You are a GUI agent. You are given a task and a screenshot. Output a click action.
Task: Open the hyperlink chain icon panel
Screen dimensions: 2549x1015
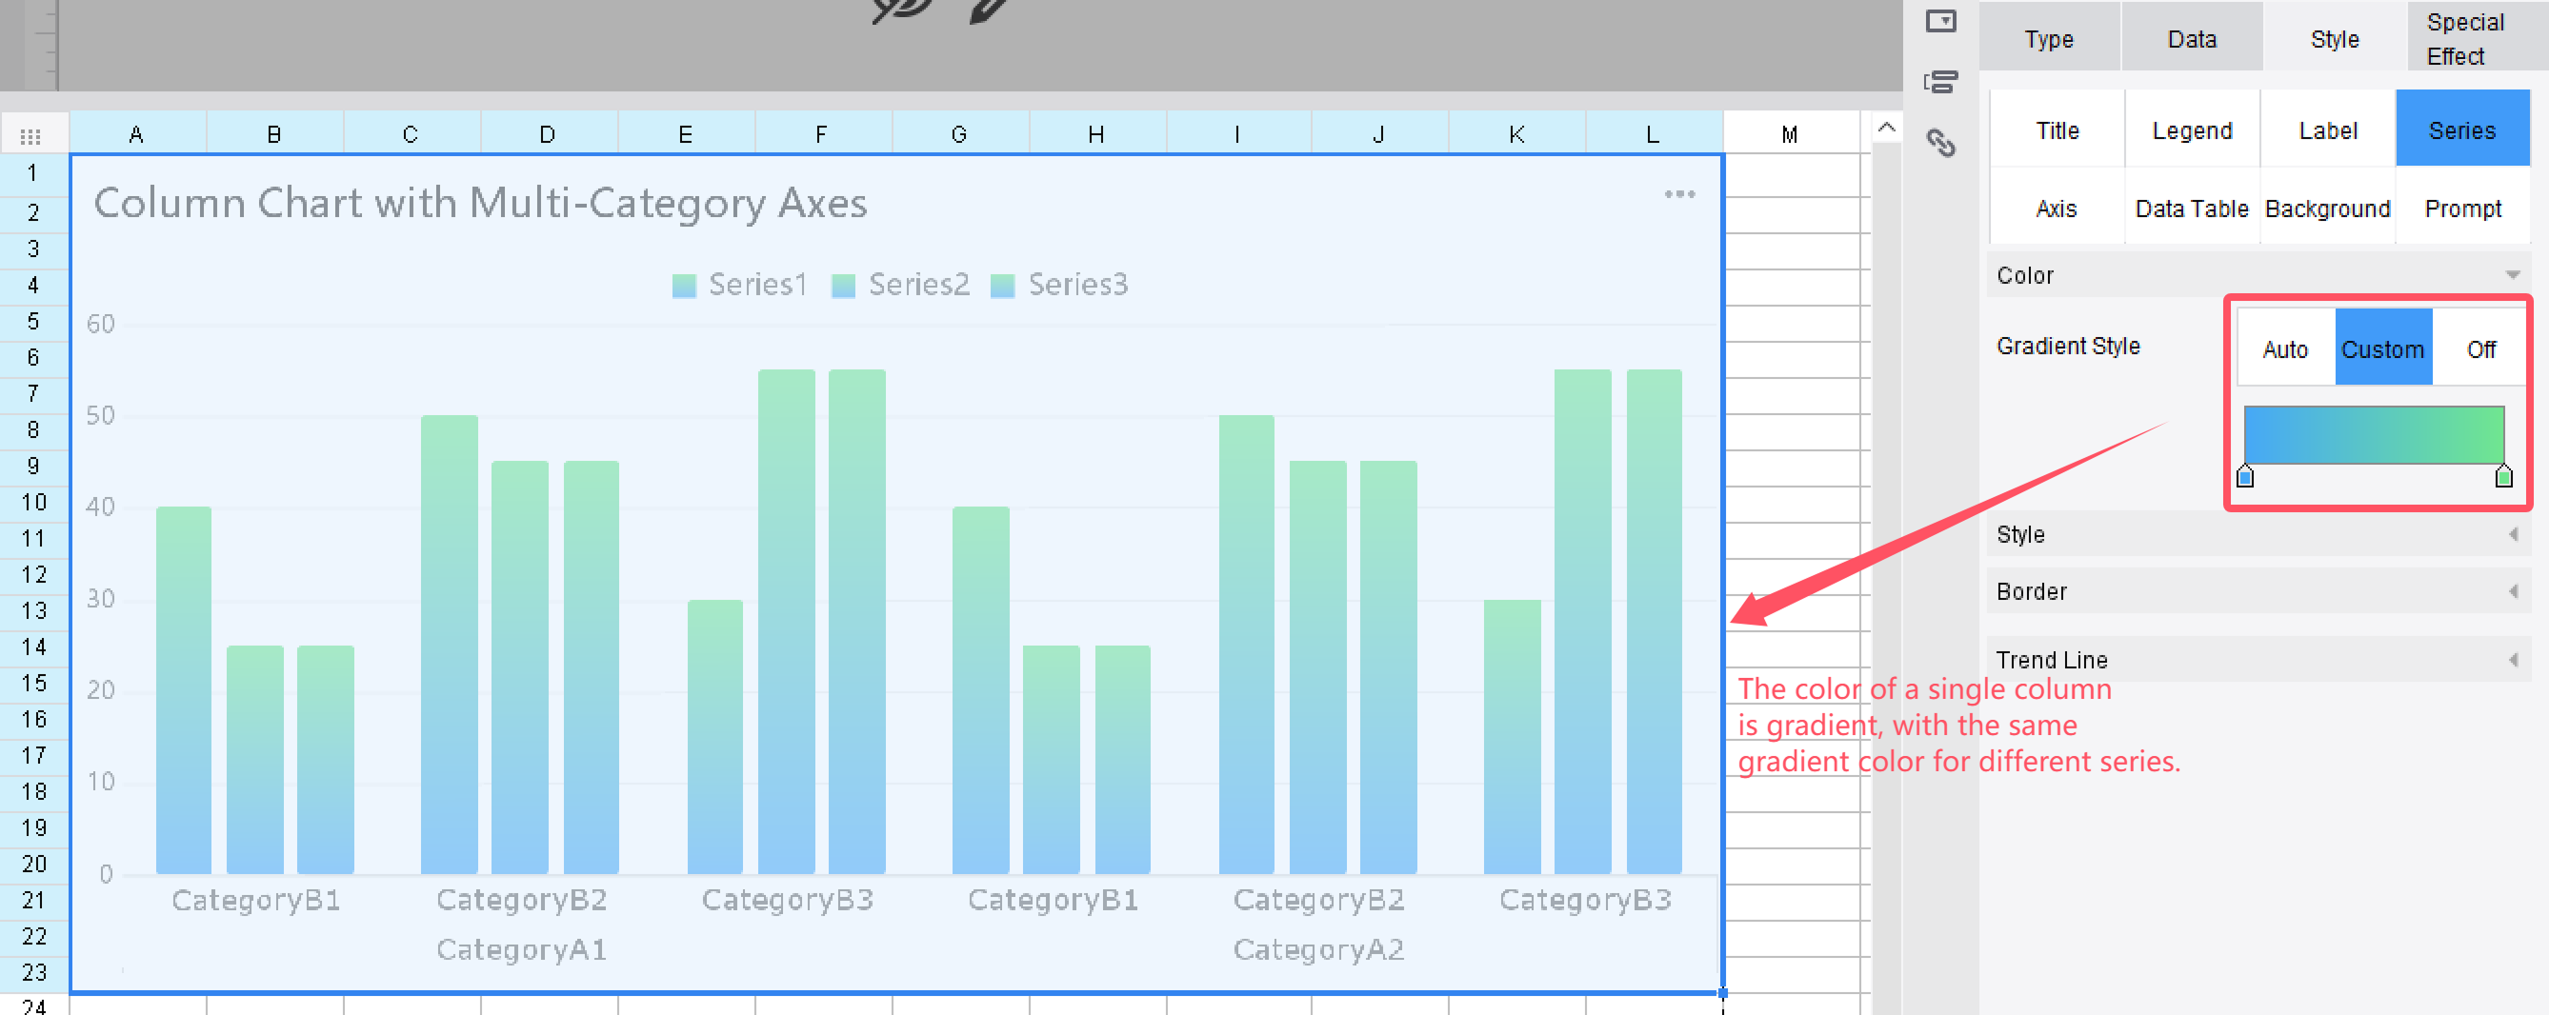(1940, 144)
